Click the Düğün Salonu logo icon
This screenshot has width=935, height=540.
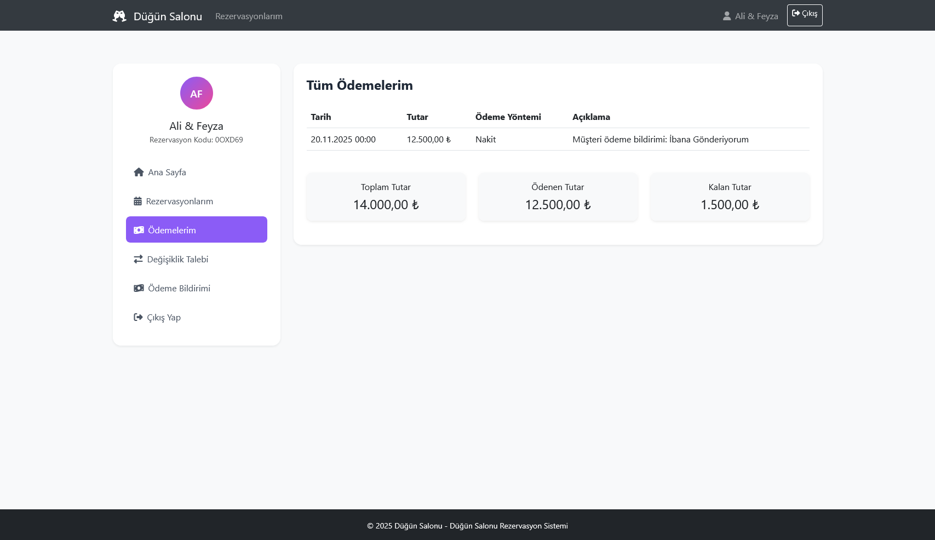[119, 16]
